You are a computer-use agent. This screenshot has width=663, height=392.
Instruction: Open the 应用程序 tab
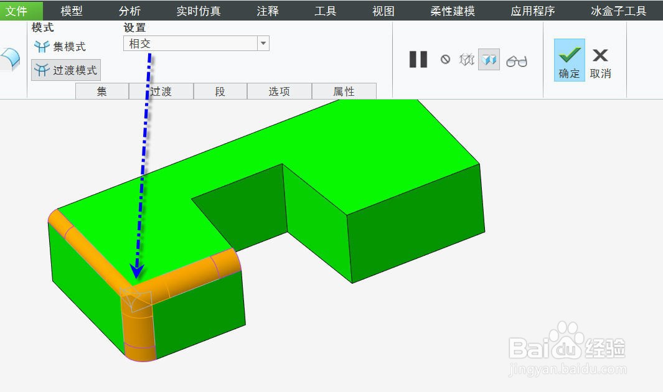(533, 11)
